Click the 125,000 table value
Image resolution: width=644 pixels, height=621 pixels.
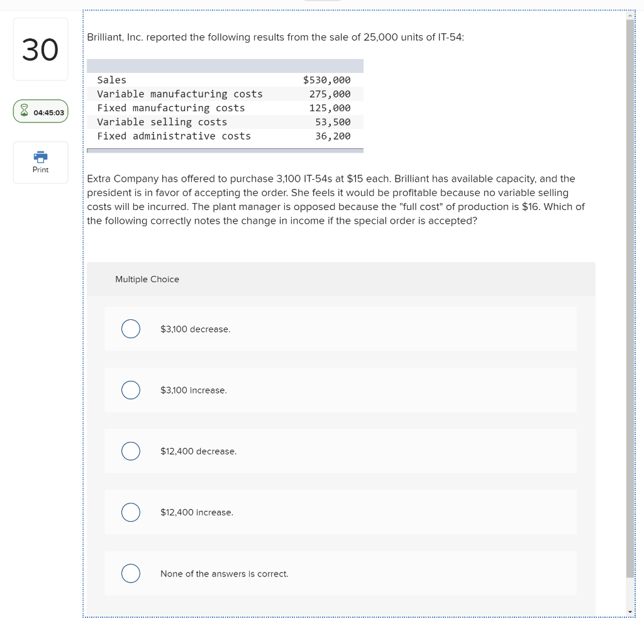click(330, 108)
